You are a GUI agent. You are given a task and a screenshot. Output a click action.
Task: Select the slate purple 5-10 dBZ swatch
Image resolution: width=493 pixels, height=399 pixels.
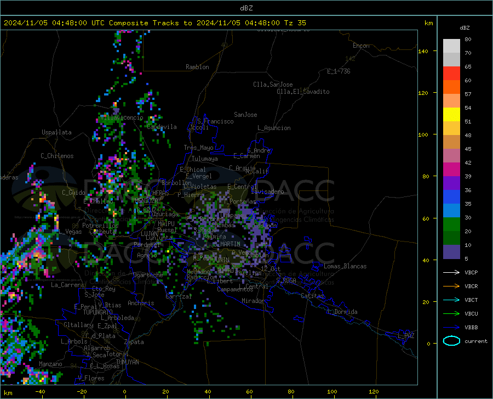[451, 252]
